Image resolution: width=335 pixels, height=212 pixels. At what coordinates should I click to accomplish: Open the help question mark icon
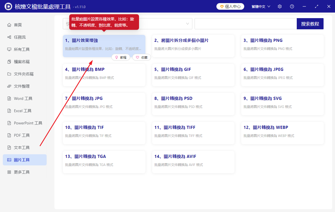(x=292, y=6)
